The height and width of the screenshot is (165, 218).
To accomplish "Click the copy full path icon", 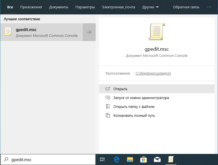I will [x=108, y=115].
